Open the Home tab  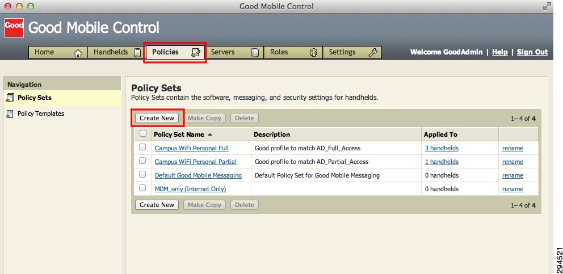tap(58, 52)
